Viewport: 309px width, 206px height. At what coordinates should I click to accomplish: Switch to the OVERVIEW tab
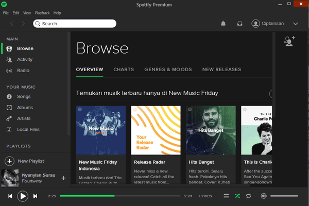pyautogui.click(x=90, y=70)
